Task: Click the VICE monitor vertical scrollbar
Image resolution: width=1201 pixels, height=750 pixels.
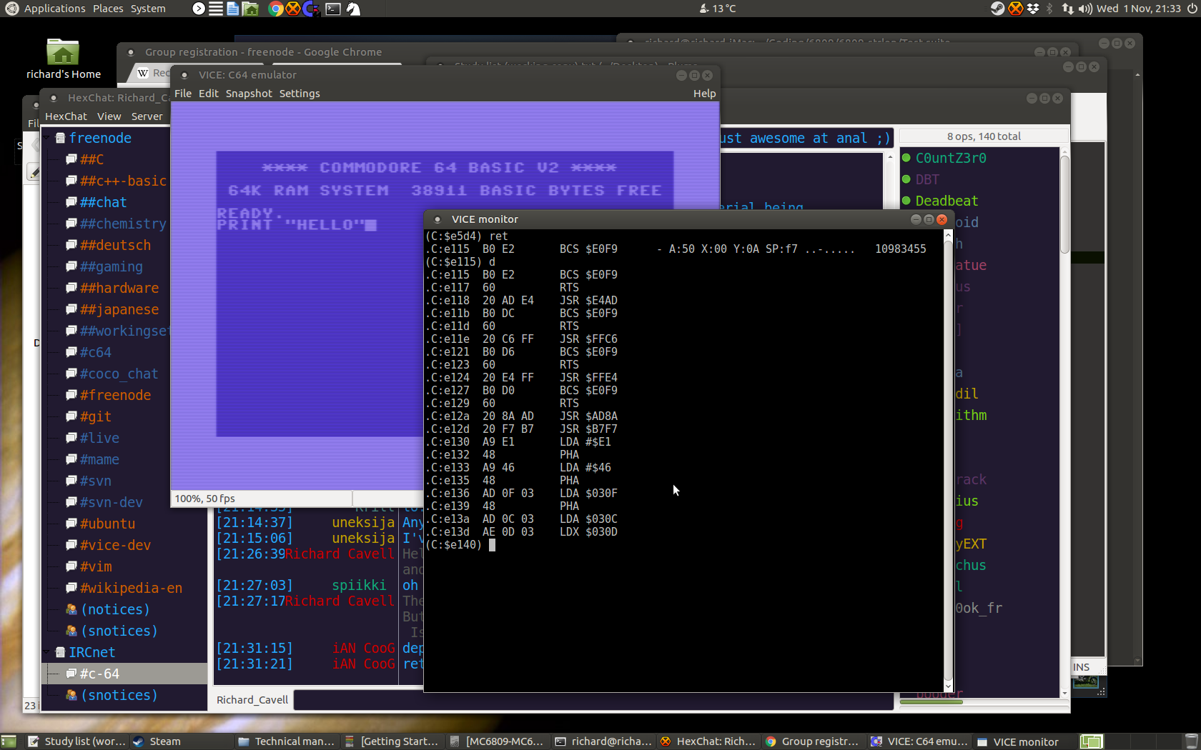Action: [948, 461]
